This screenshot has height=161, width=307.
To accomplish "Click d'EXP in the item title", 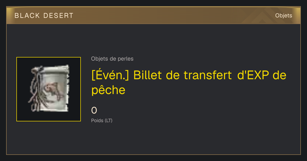I will pyautogui.click(x=252, y=75).
